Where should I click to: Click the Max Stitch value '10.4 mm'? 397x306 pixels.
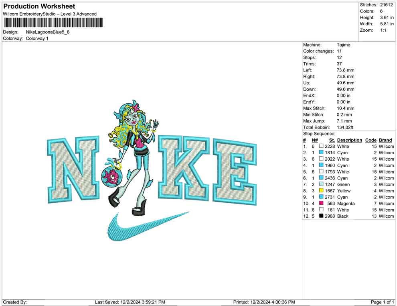345,108
